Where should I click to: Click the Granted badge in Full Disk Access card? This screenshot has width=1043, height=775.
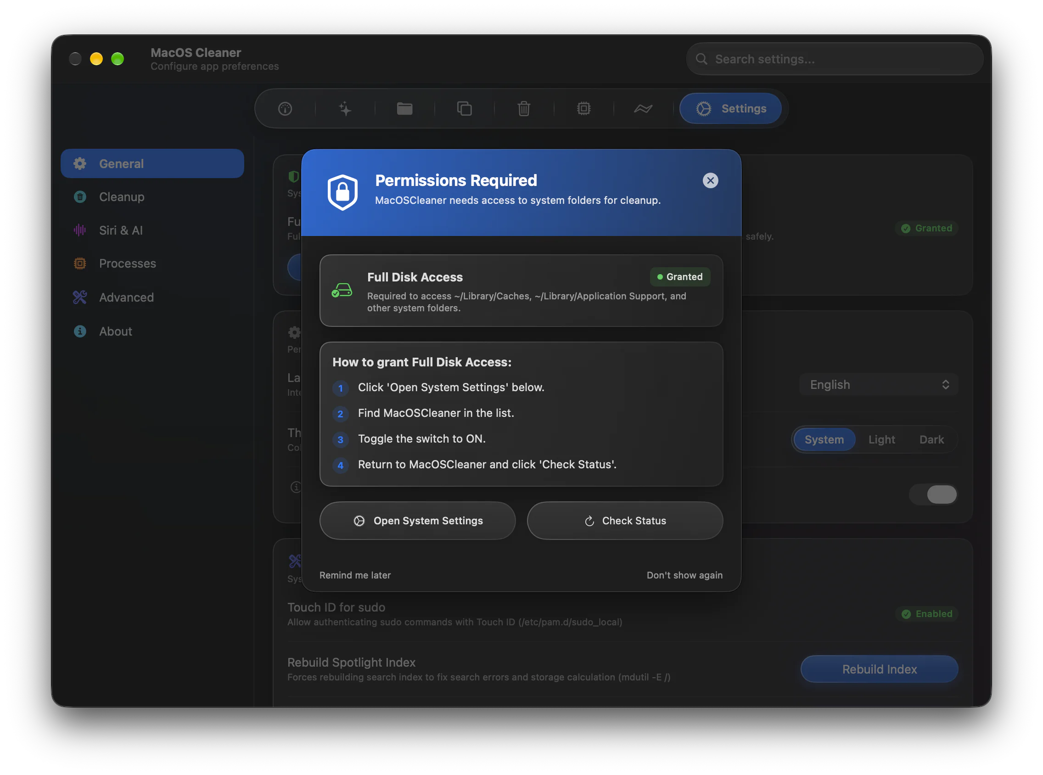click(x=680, y=277)
